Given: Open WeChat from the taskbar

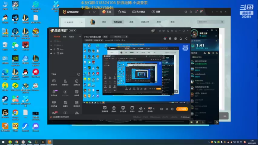Looking at the screenshot, I should (x=30, y=142).
